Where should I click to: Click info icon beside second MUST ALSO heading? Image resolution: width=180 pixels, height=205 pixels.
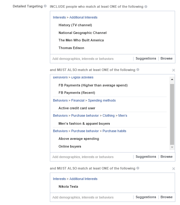point(138,168)
